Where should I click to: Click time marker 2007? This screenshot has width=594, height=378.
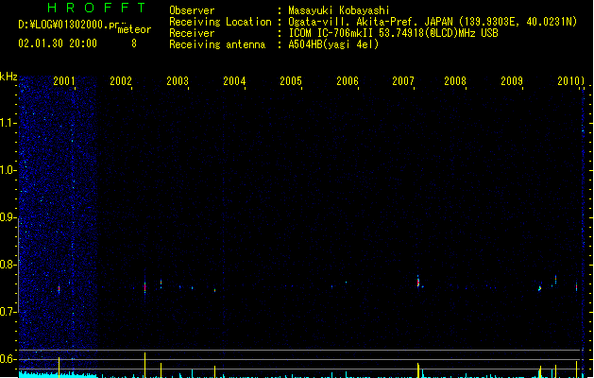[x=403, y=80]
